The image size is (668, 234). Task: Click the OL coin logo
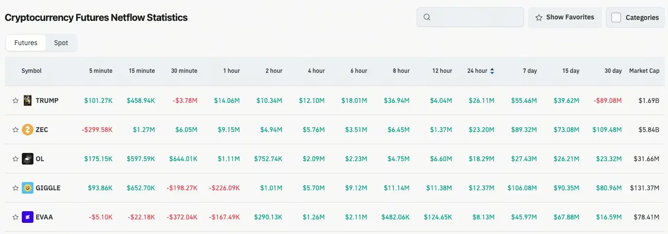[x=28, y=159]
